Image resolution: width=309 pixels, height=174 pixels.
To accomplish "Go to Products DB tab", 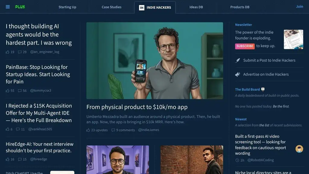I will point(240,7).
